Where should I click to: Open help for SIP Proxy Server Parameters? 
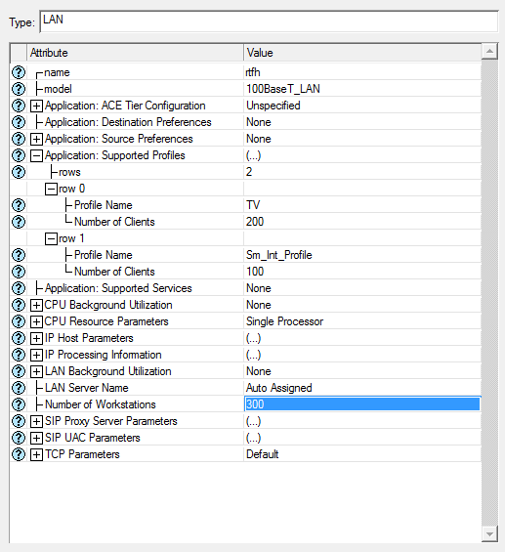click(19, 421)
